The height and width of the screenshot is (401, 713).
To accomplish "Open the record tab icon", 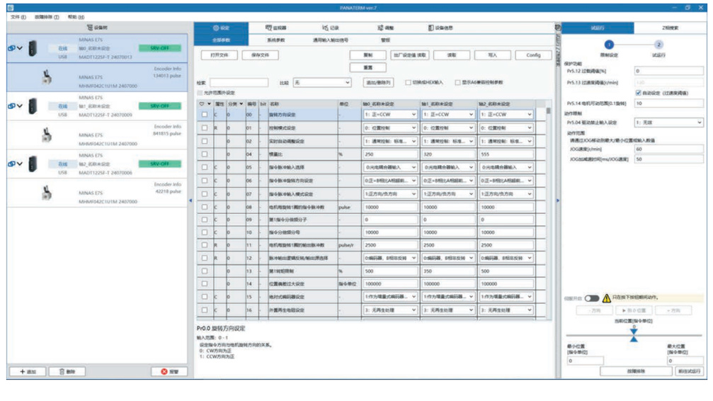I will [325, 28].
